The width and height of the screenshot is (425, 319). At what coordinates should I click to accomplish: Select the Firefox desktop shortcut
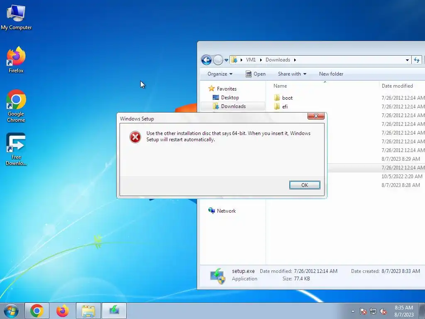coord(16,60)
